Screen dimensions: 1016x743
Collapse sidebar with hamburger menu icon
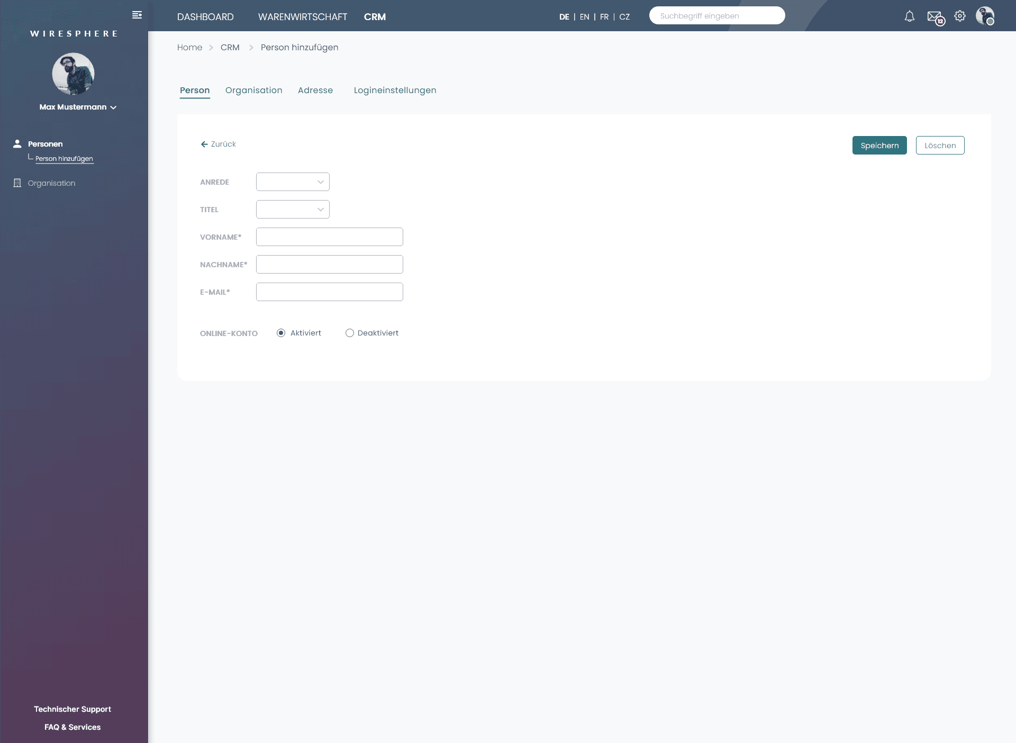tap(137, 15)
